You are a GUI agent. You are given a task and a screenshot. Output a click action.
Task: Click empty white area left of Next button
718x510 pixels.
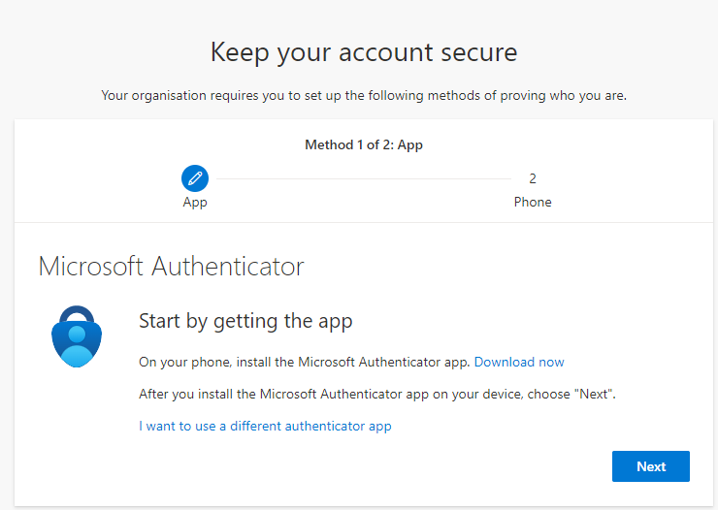(x=437, y=466)
